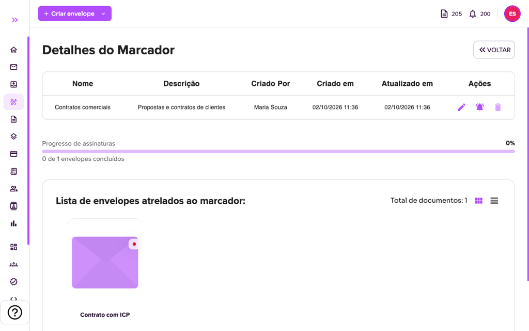Switch to list view of envelopes

(494, 201)
